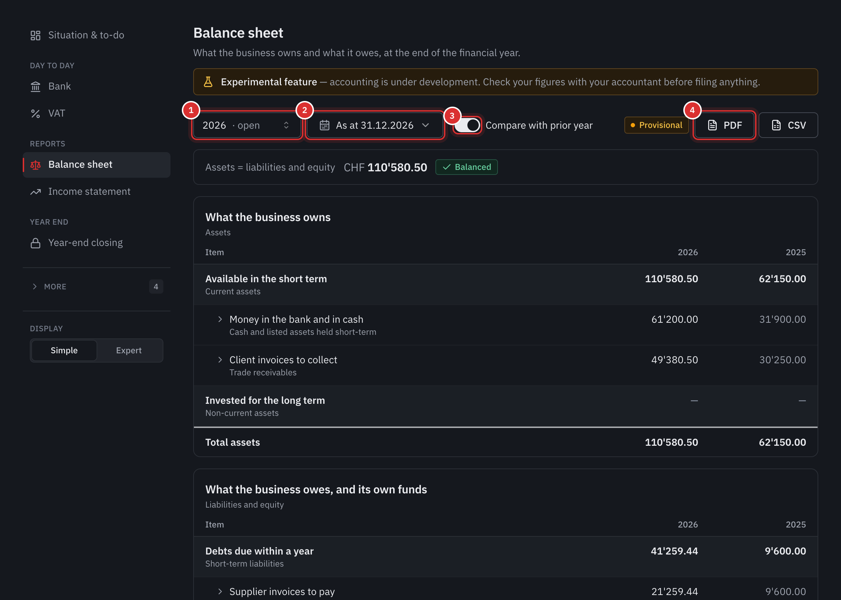Click the 61'200.00 bank and cash amount
The image size is (841, 600).
coord(674,319)
